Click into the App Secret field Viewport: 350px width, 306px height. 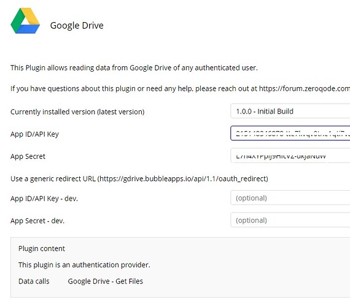point(290,156)
